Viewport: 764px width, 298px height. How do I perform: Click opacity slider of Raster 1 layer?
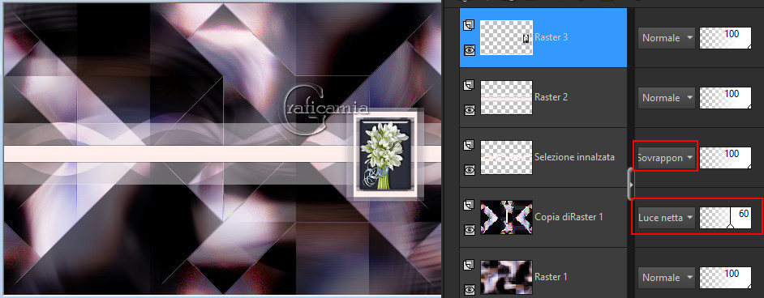click(x=725, y=278)
